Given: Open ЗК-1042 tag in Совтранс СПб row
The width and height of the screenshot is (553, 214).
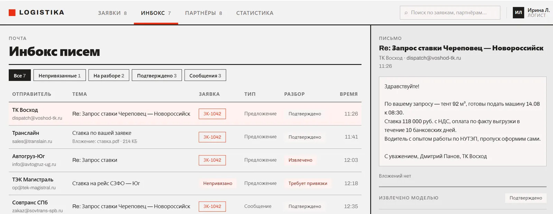Looking at the screenshot, I should pyautogui.click(x=212, y=206).
